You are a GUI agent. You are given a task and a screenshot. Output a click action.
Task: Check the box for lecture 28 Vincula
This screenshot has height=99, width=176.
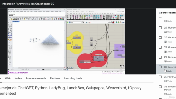[160, 47]
